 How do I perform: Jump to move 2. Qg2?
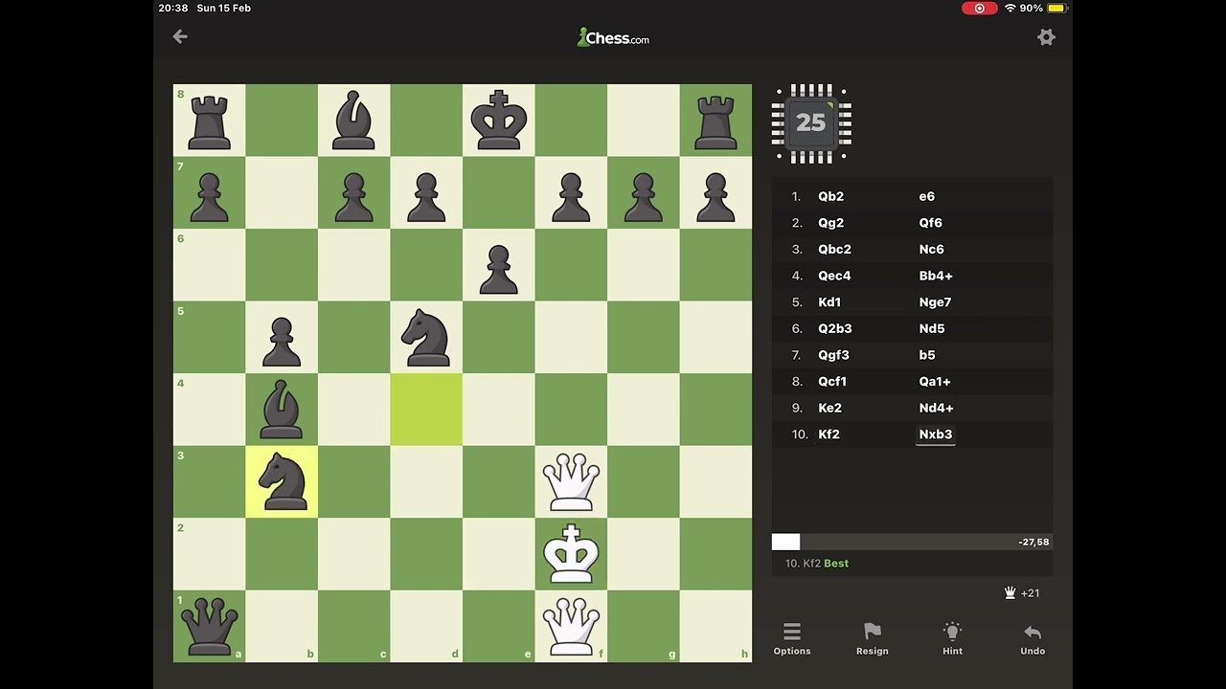(831, 223)
